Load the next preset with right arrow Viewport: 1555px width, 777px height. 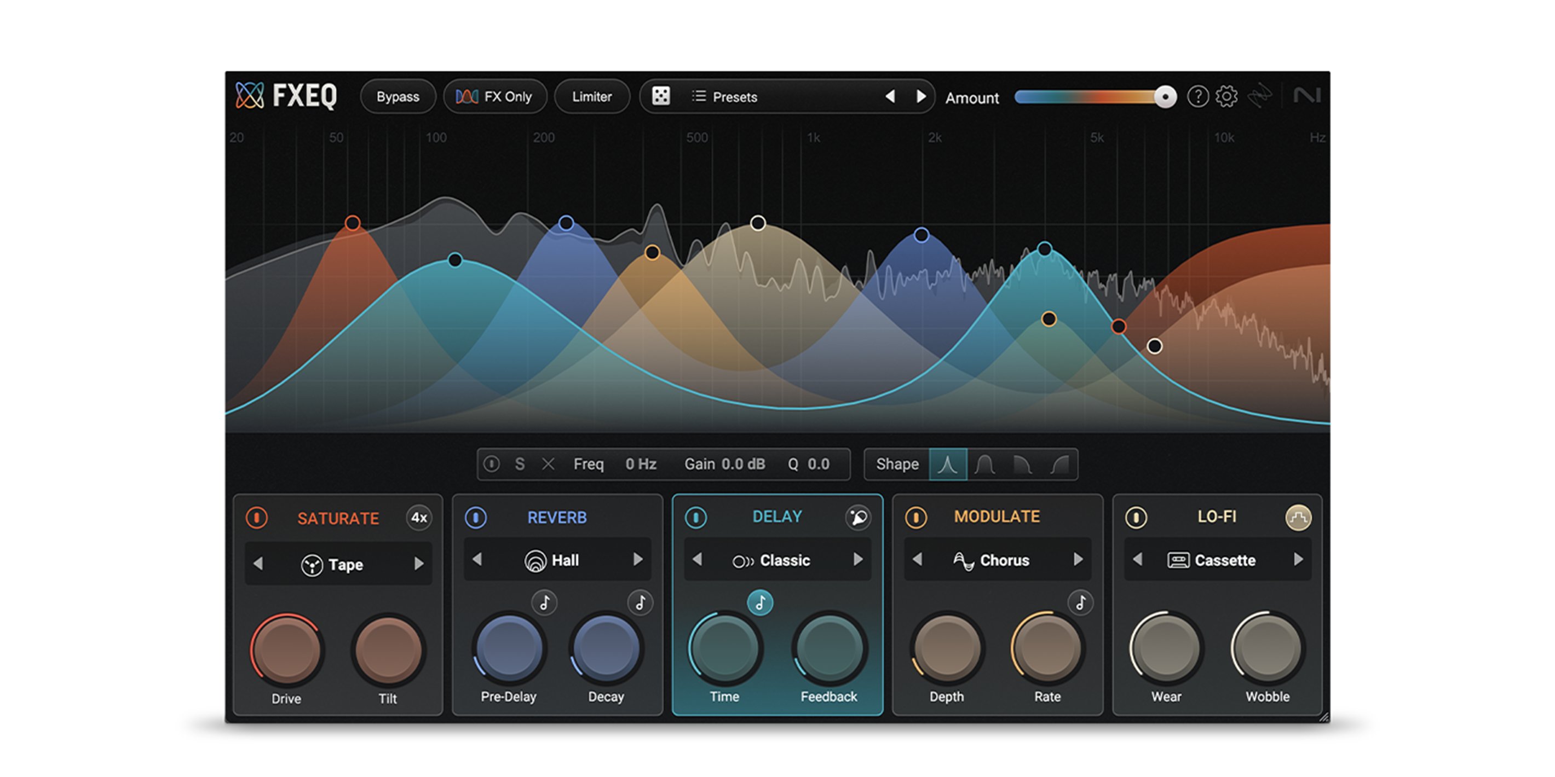(x=920, y=96)
